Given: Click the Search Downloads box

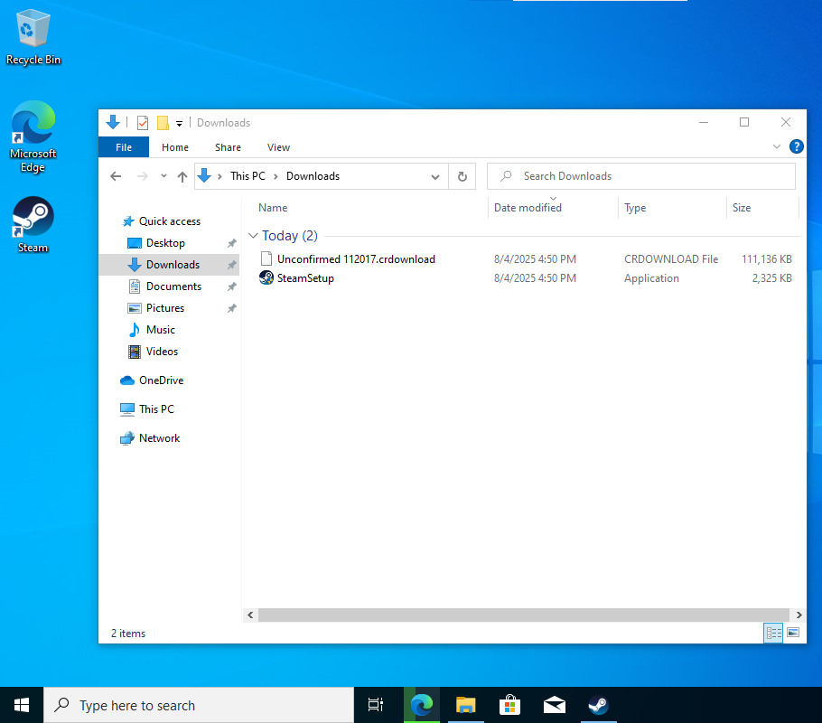Looking at the screenshot, I should point(641,176).
